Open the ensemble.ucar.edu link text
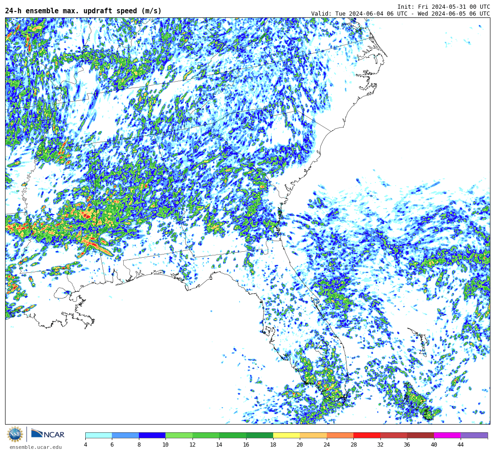The width and height of the screenshot is (495, 453). point(36,447)
